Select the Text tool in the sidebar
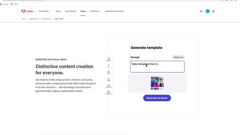Image resolution: width=240 pixels, height=135 pixels. [108, 66]
